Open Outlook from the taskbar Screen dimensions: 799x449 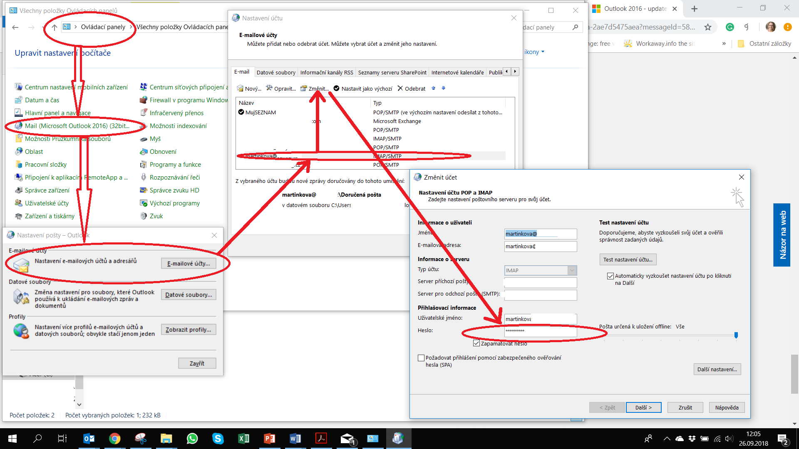pos(89,439)
